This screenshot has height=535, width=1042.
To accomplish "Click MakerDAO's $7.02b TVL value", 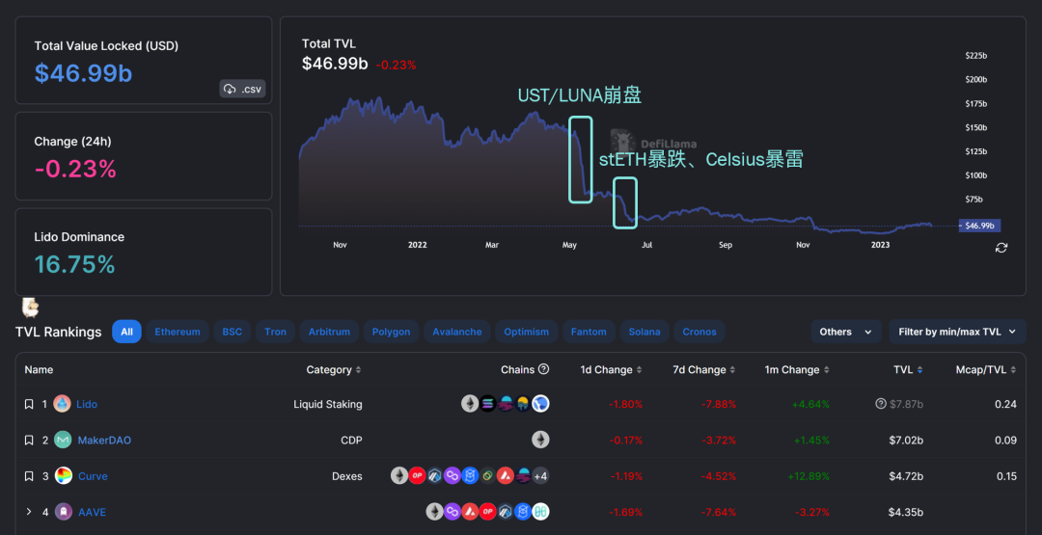I will click(x=906, y=441).
